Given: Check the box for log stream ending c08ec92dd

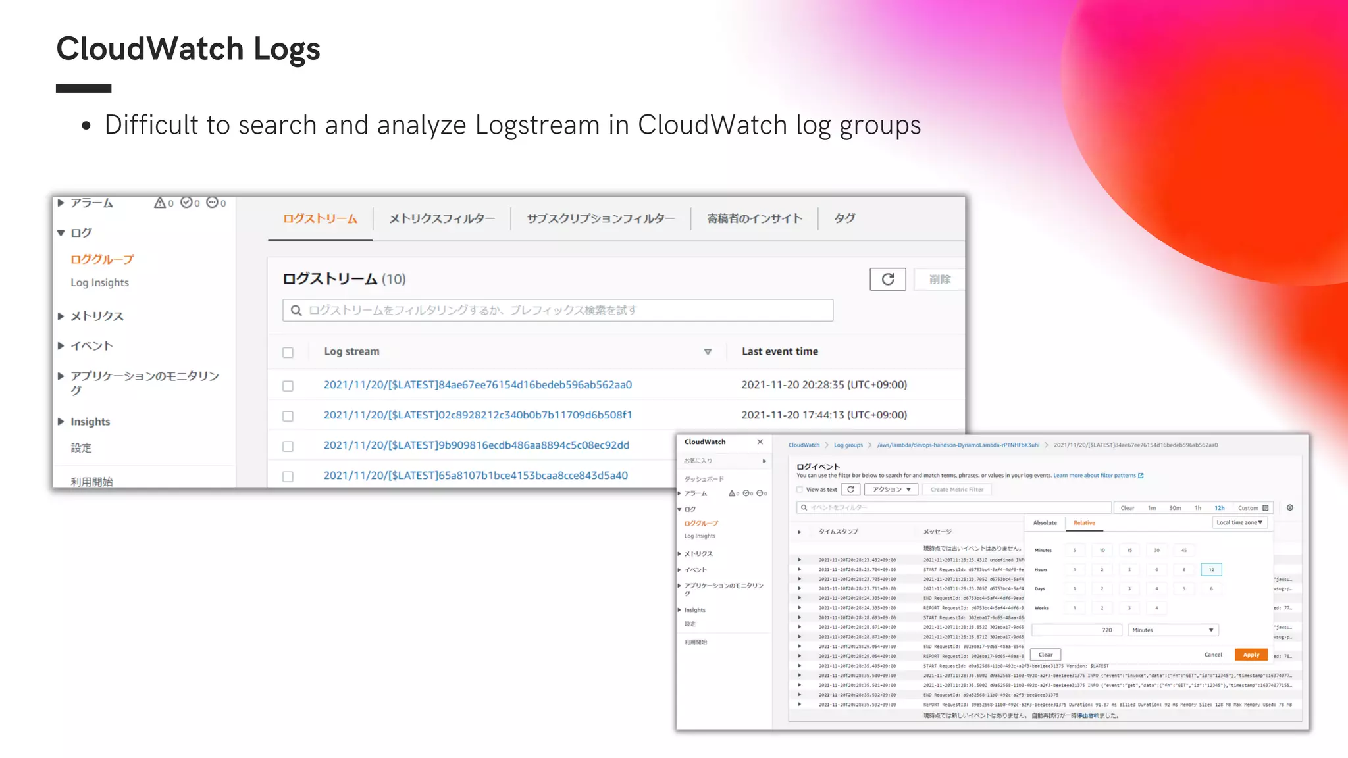Looking at the screenshot, I should click(x=288, y=446).
